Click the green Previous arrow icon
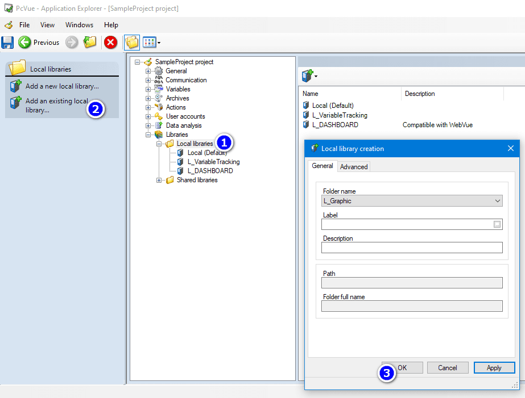 (24, 43)
